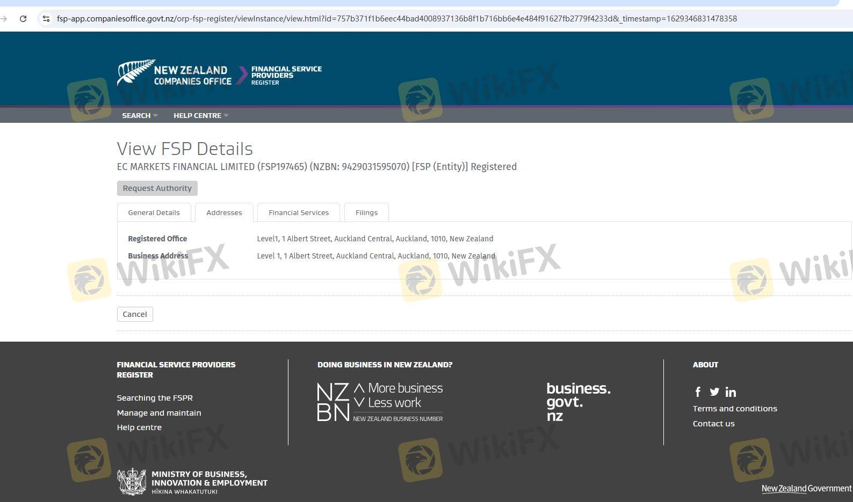Open the Facebook icon in footer
This screenshot has height=502, width=853.
click(x=698, y=392)
